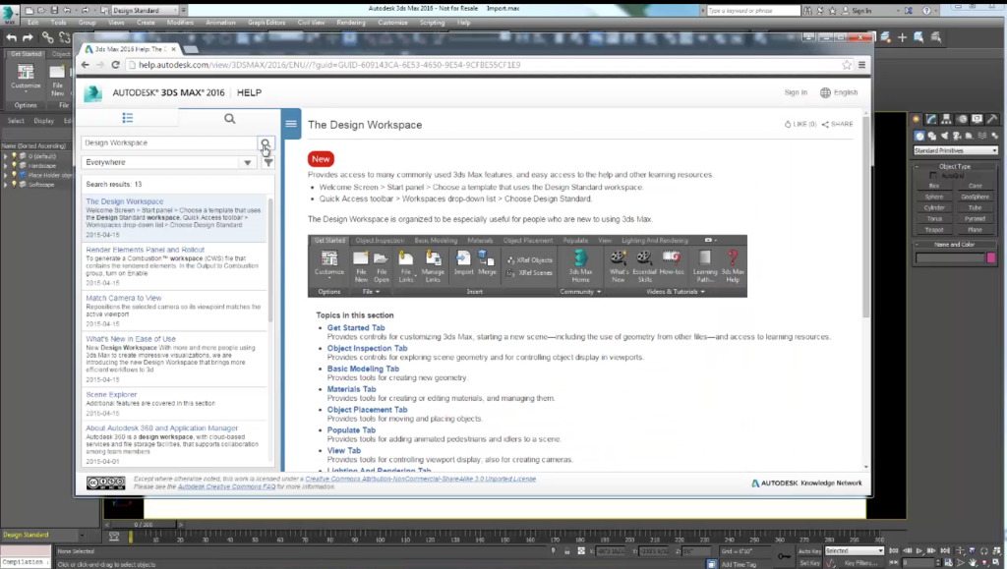Screen dimensions: 1007x569
Task: Click the time slider showing 0 / 300
Action: [144, 525]
